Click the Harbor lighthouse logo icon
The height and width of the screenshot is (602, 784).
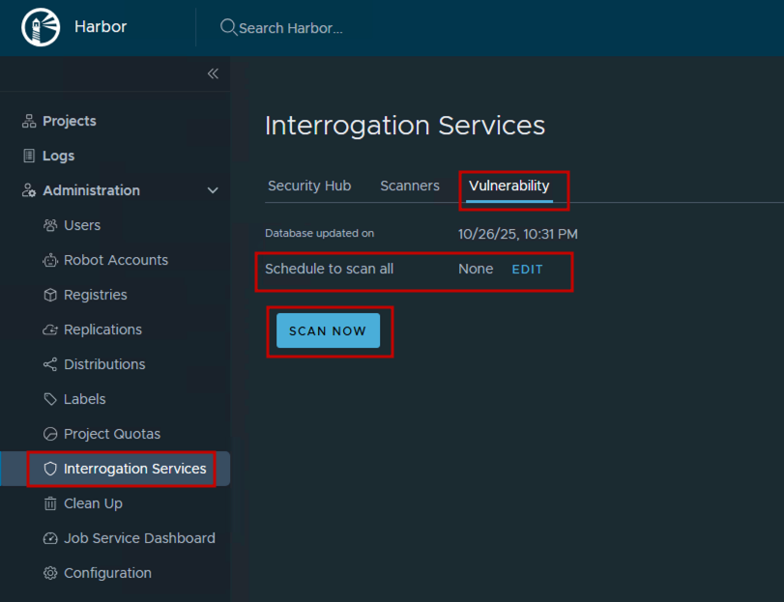[41, 27]
